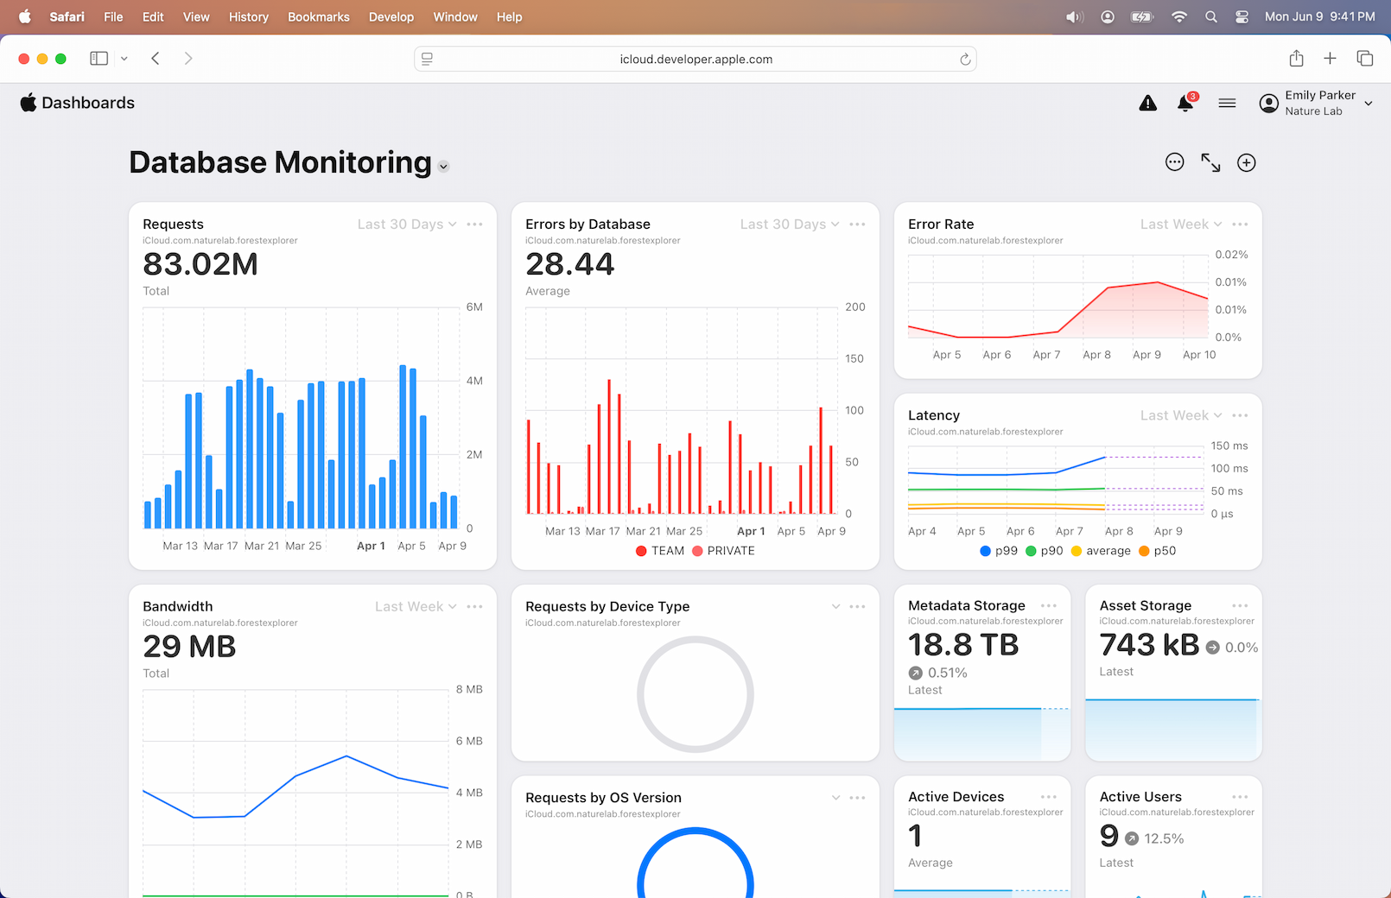The image size is (1391, 898).
Task: Open the Develop menu
Action: pos(391,17)
